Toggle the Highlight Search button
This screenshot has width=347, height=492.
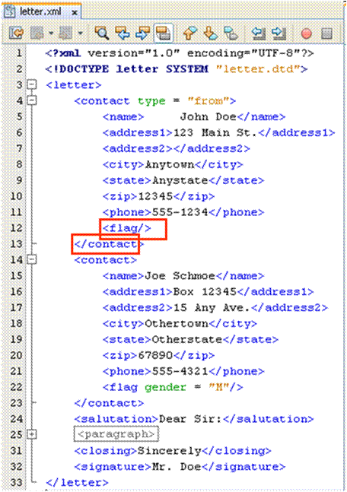164,33
